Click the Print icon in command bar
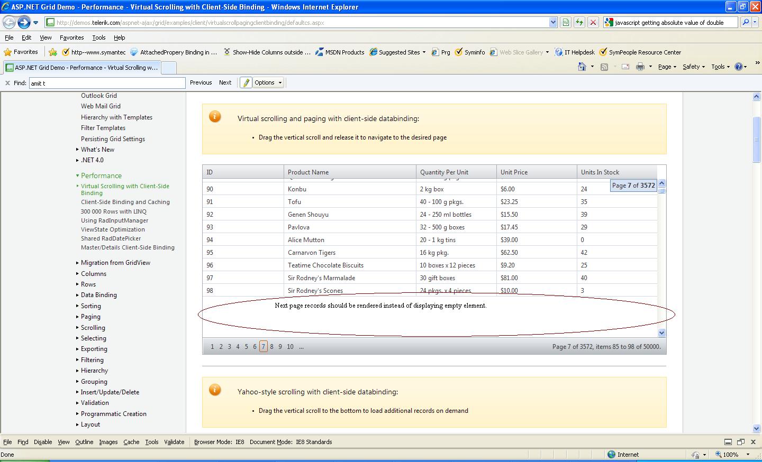 click(x=640, y=67)
